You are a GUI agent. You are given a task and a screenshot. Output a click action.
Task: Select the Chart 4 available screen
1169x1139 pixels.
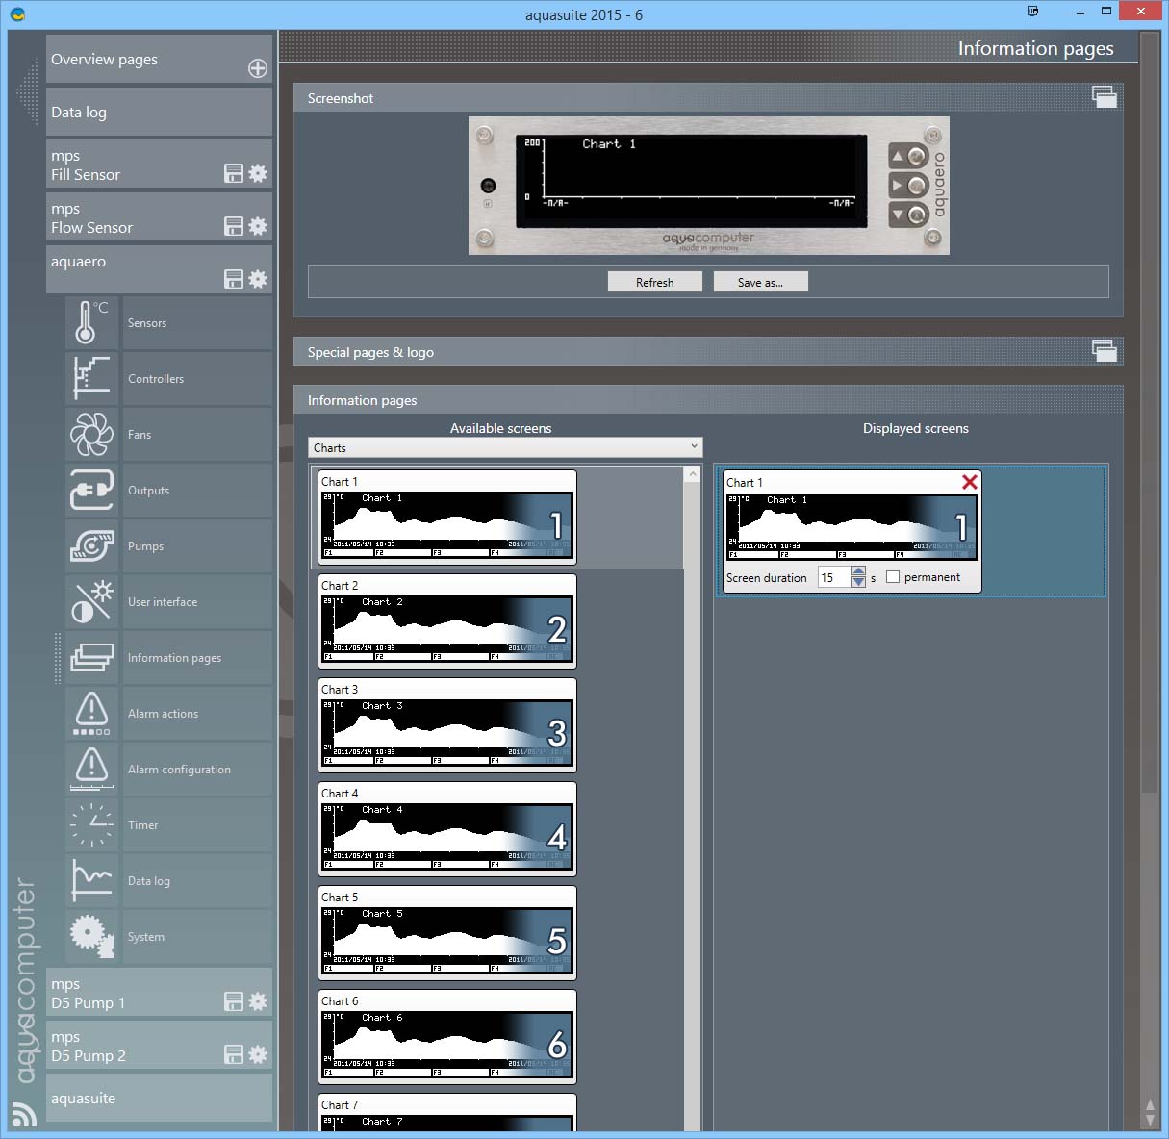click(x=447, y=829)
